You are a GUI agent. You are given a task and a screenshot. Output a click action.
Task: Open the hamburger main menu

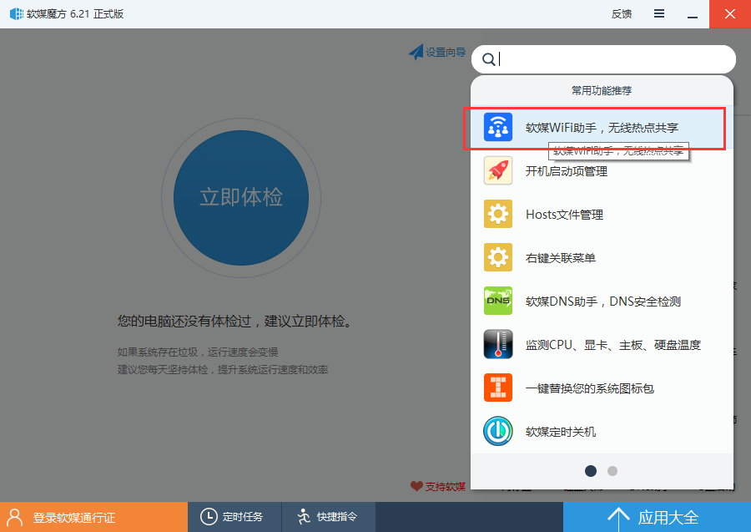pyautogui.click(x=658, y=13)
